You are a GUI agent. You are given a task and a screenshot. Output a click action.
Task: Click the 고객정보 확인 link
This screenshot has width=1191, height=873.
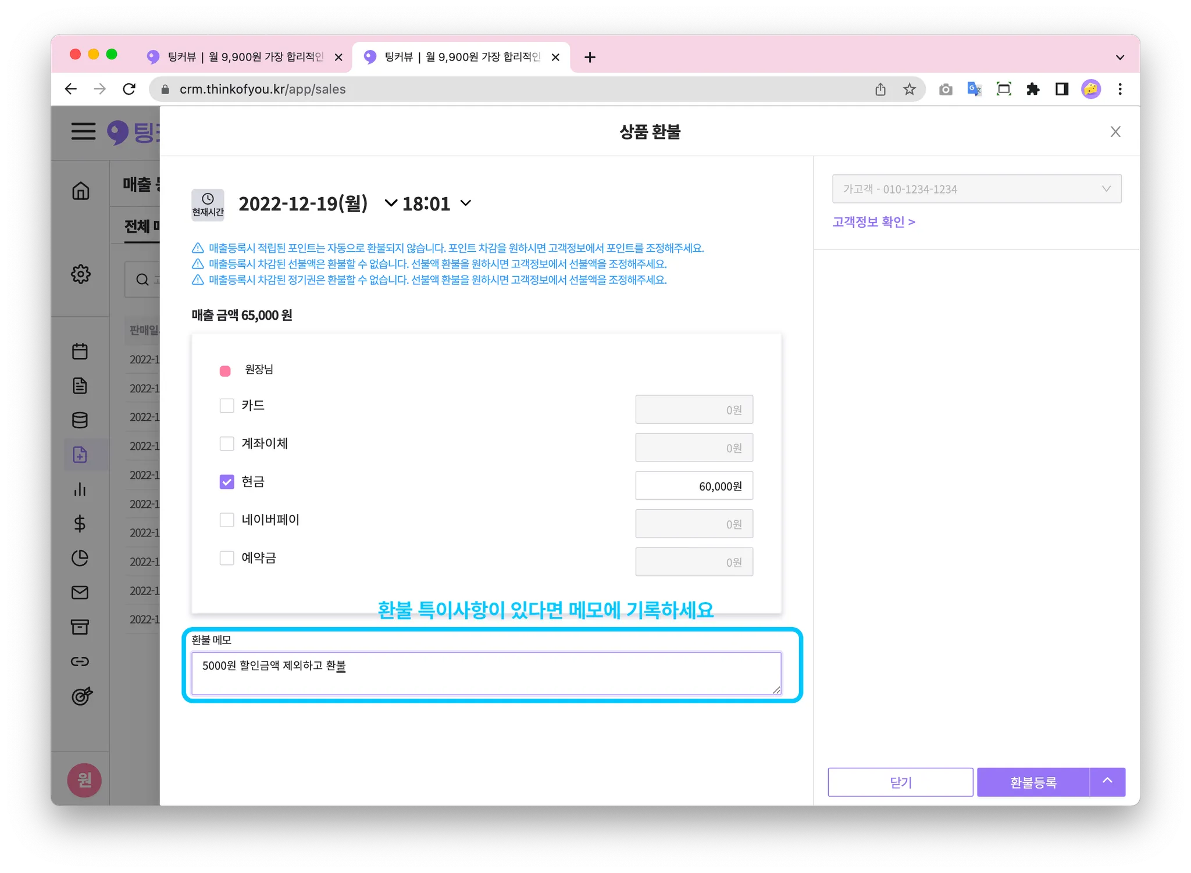pyautogui.click(x=873, y=222)
